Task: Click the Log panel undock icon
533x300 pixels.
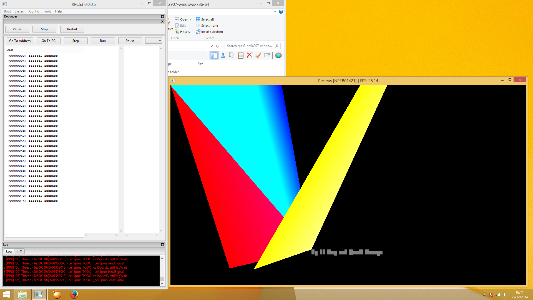Action: [x=162, y=245]
